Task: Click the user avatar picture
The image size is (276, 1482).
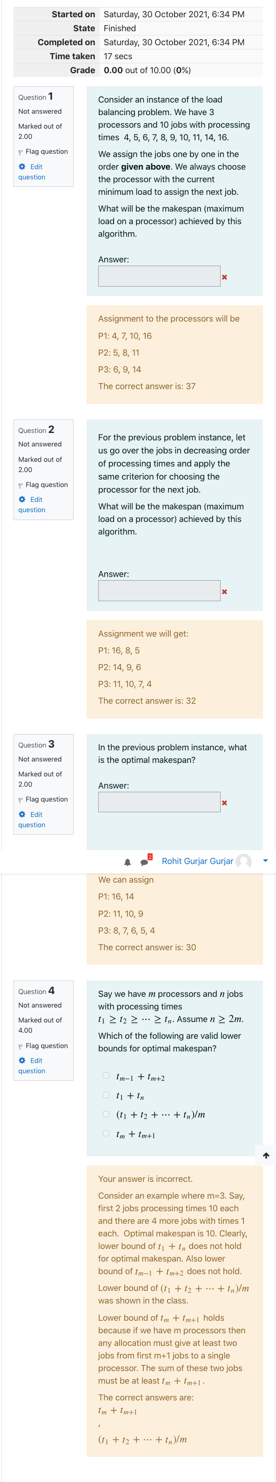Action: pos(244,861)
